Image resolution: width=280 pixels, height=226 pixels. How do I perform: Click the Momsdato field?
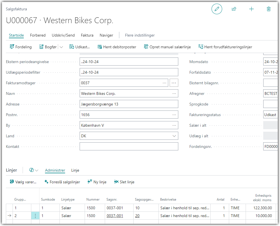point(270,62)
